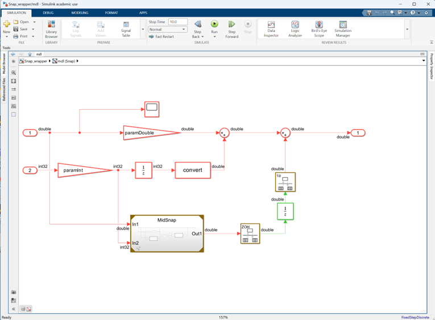Click the Run simulation button
Screen dimensions: 435x320
pyautogui.click(x=214, y=27)
